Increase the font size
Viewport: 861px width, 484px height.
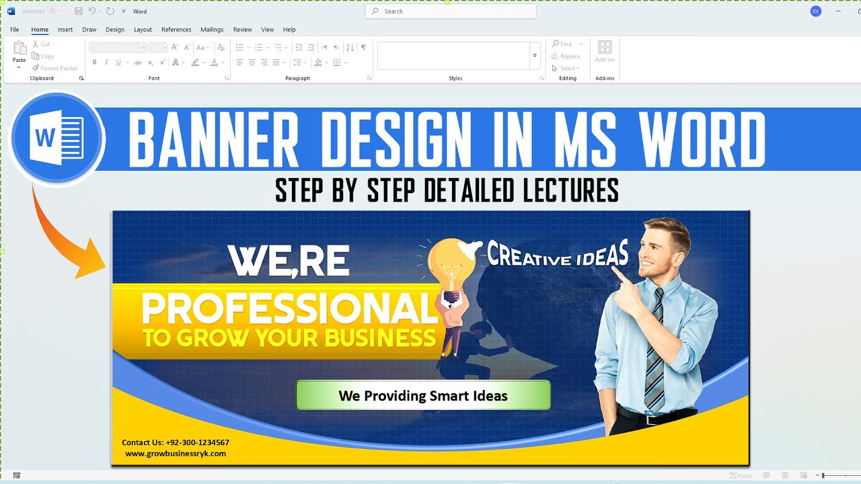tap(175, 47)
